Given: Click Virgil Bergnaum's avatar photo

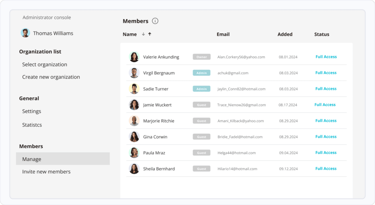Looking at the screenshot, I should pos(134,73).
